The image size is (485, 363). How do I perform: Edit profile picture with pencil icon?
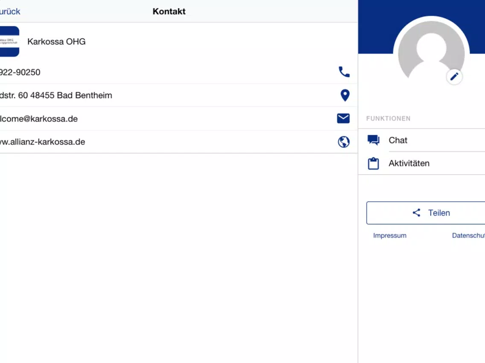tap(454, 77)
